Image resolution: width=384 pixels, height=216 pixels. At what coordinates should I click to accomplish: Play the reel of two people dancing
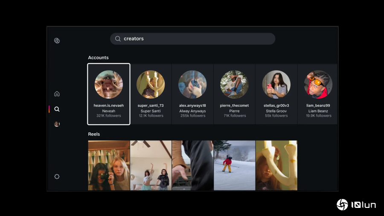click(151, 165)
